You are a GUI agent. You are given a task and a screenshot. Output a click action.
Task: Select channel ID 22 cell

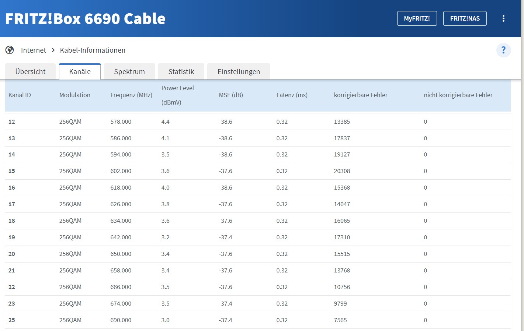point(12,287)
